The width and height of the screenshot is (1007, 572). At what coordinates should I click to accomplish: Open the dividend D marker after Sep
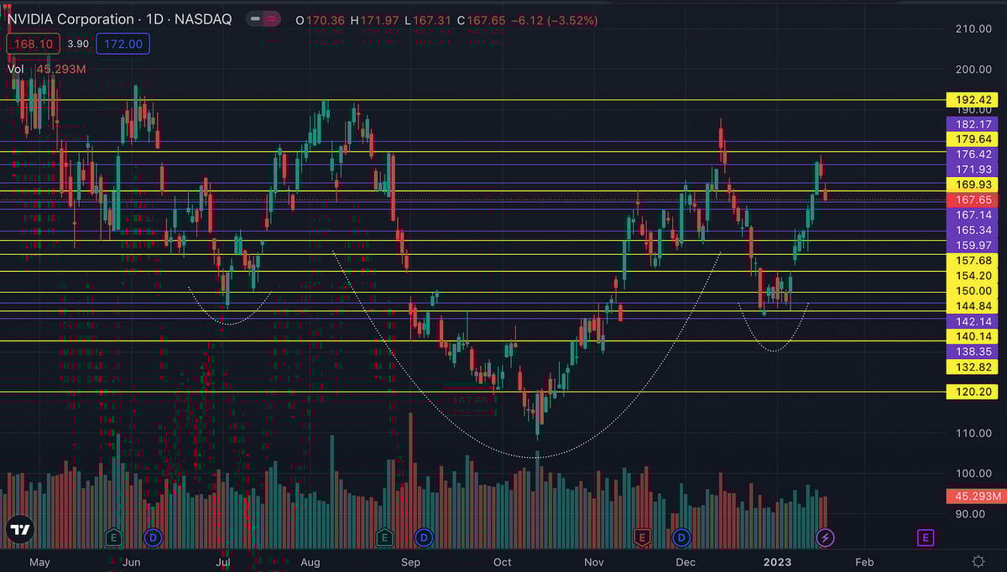tap(424, 537)
